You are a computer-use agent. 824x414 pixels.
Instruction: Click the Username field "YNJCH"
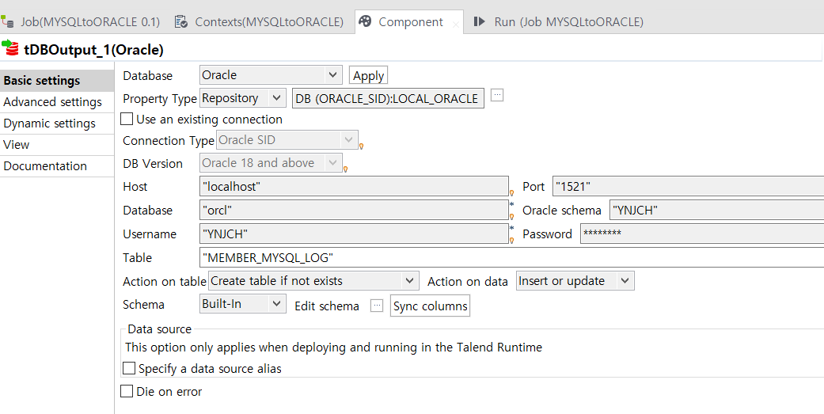tap(354, 234)
